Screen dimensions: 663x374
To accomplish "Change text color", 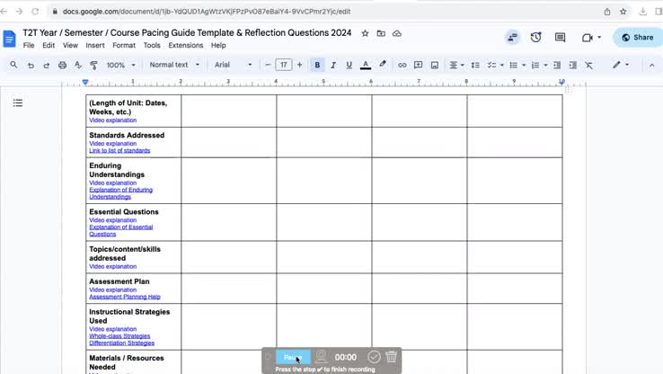I will coord(366,65).
